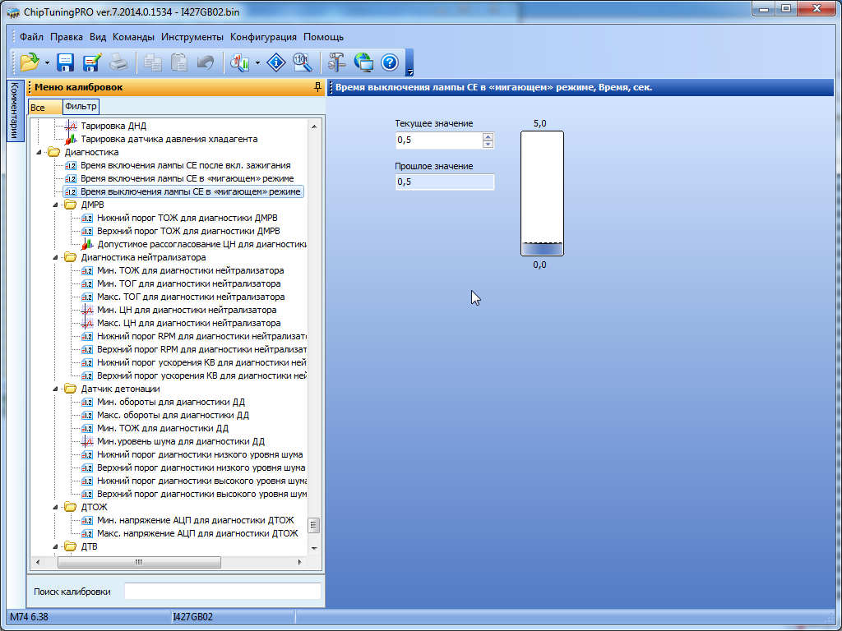Open the hammer and wrench settings icon
The image size is (842, 631).
coord(337,62)
